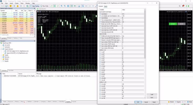The width and height of the screenshot is (193, 105).
Task: Open the IDE MetaEditor toolbar icon
Action: point(14,6)
